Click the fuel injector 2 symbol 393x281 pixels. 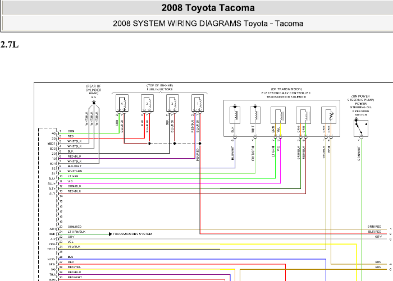pyautogui.click(x=172, y=103)
